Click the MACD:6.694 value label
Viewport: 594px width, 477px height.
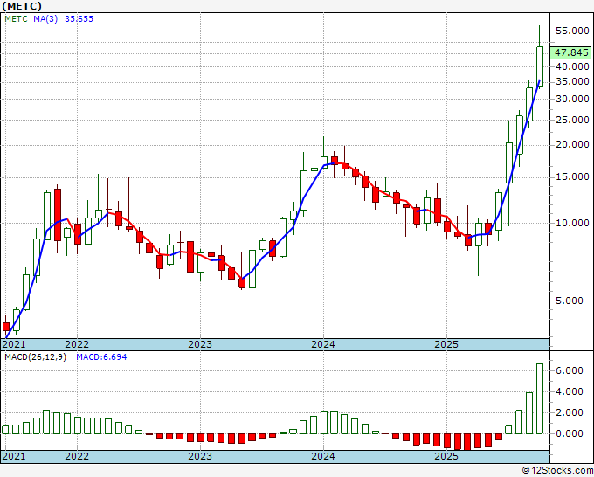[x=101, y=357]
